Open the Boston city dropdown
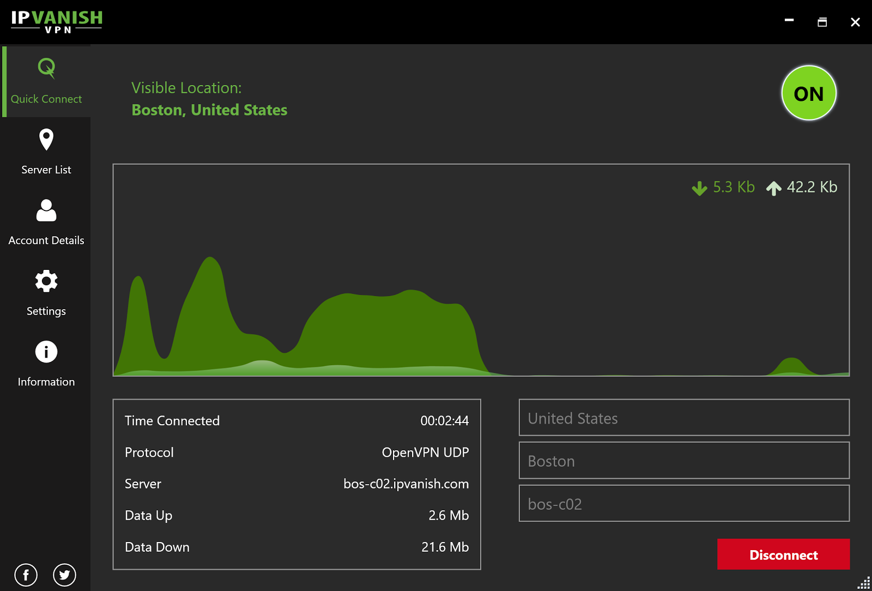 tap(684, 461)
